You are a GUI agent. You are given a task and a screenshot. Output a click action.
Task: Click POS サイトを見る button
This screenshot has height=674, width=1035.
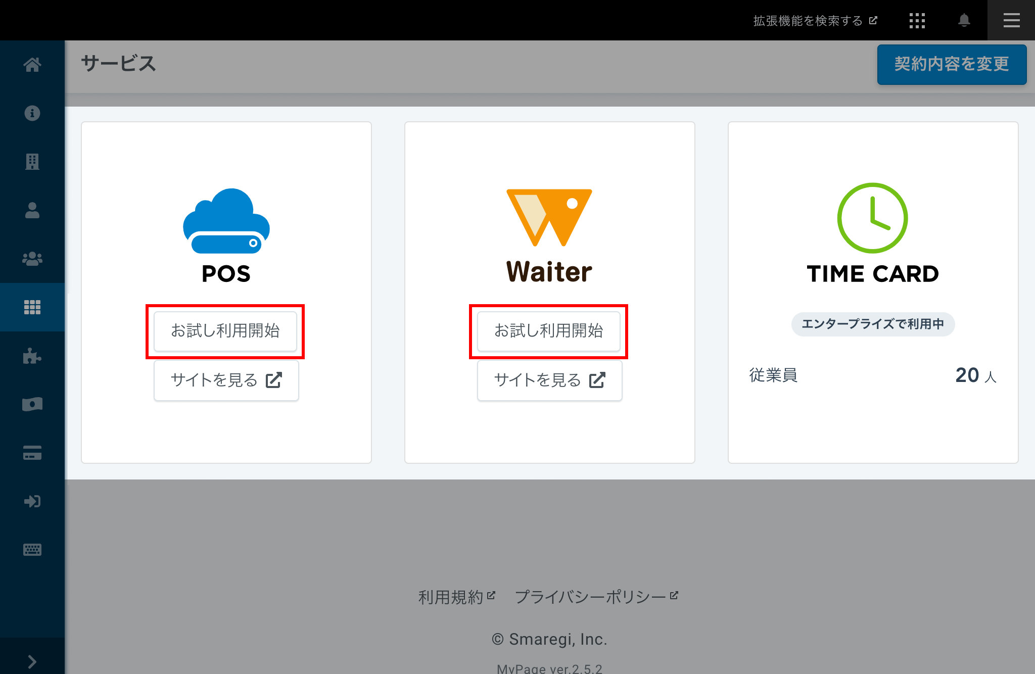point(226,380)
